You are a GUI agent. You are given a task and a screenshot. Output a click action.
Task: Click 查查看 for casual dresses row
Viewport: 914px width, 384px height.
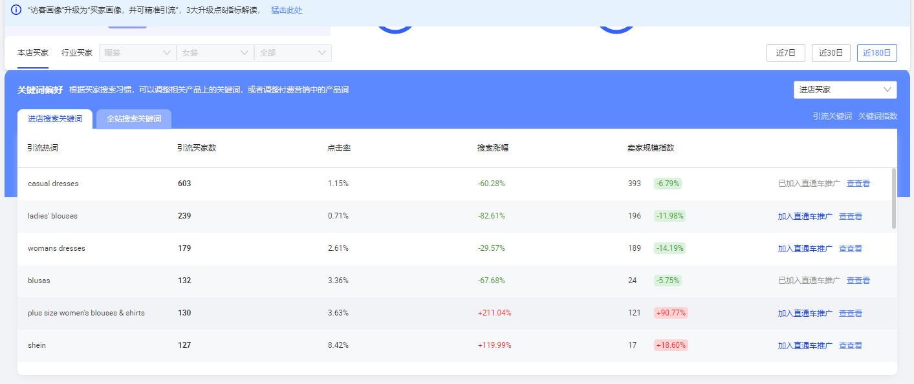(x=858, y=184)
